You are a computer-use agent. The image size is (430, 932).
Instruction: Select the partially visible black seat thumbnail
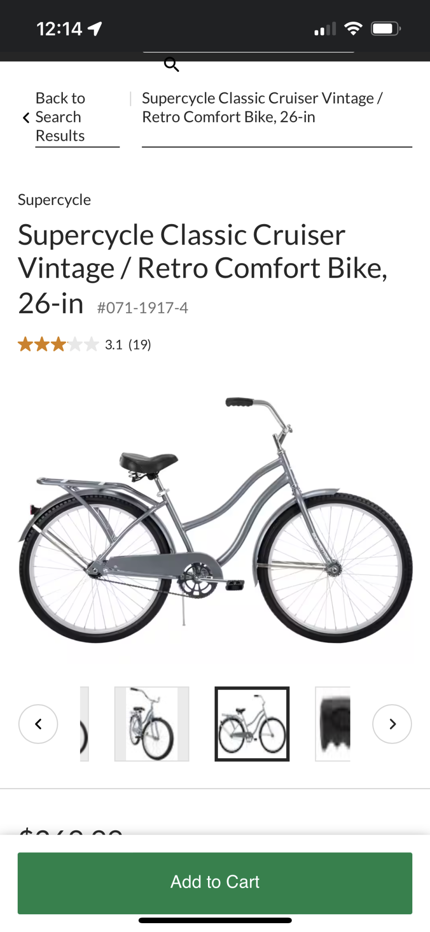[333, 724]
